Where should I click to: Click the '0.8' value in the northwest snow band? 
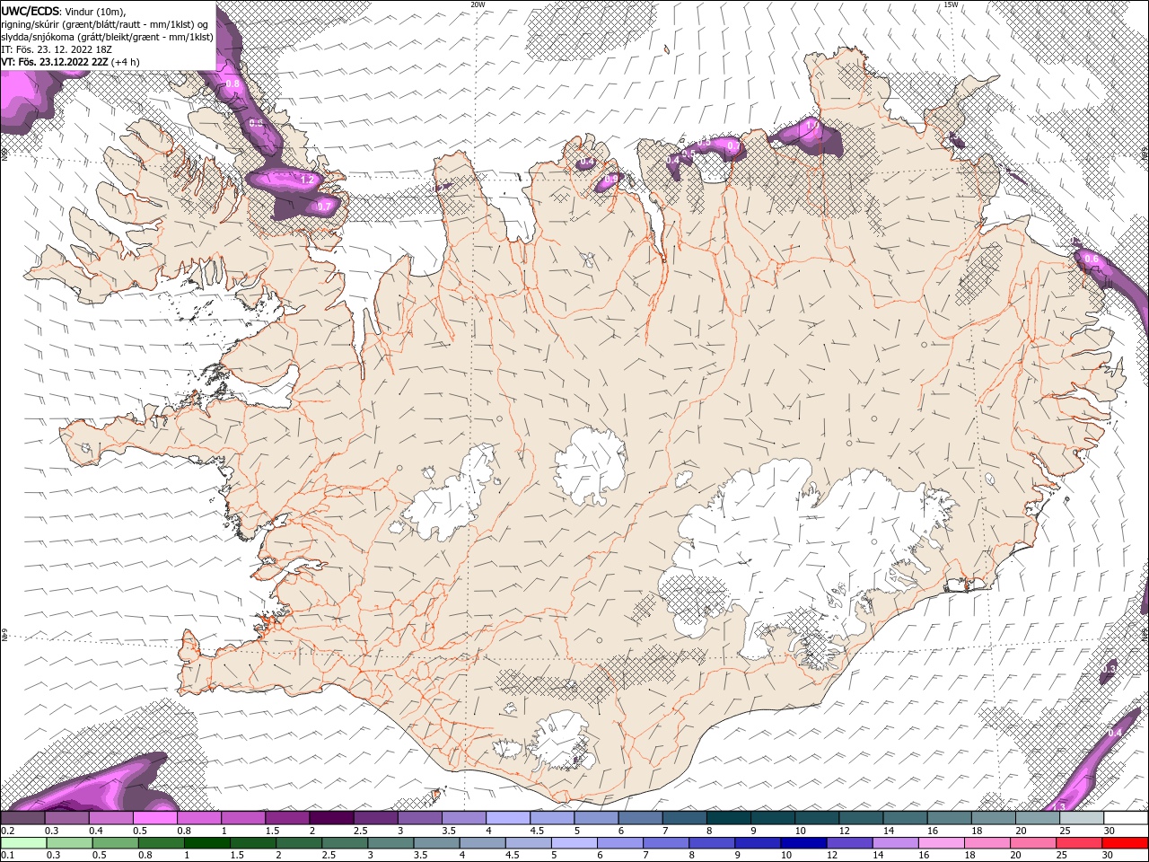point(232,84)
